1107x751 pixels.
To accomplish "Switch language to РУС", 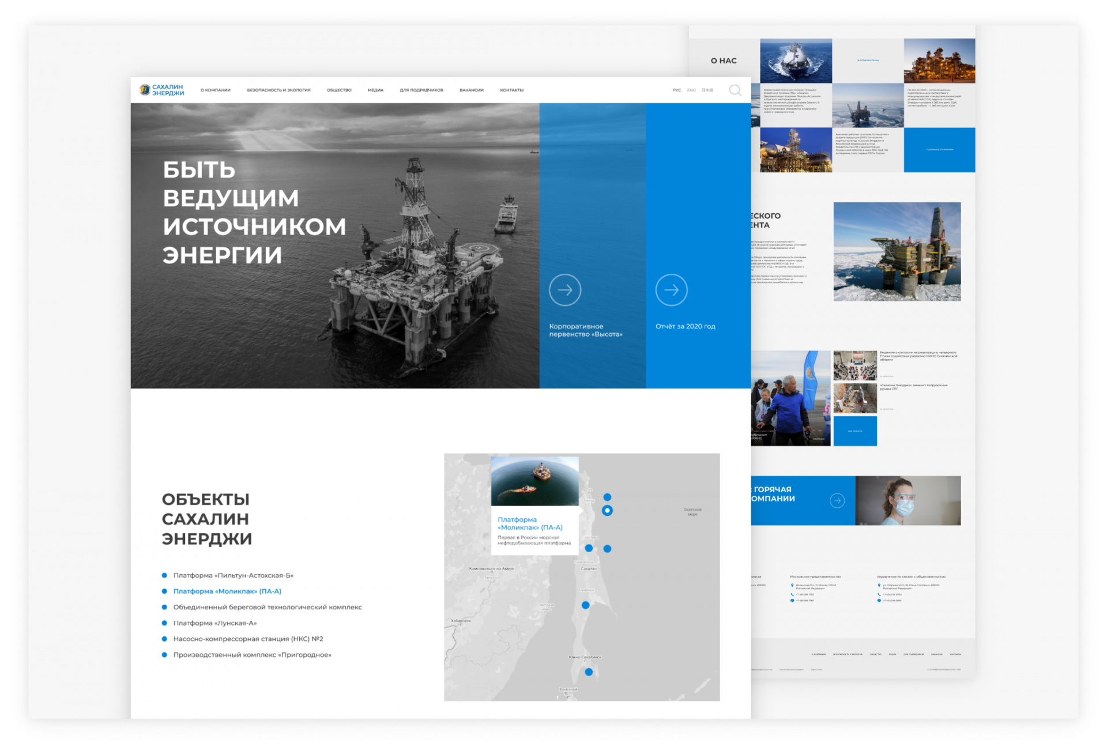I will [x=677, y=90].
